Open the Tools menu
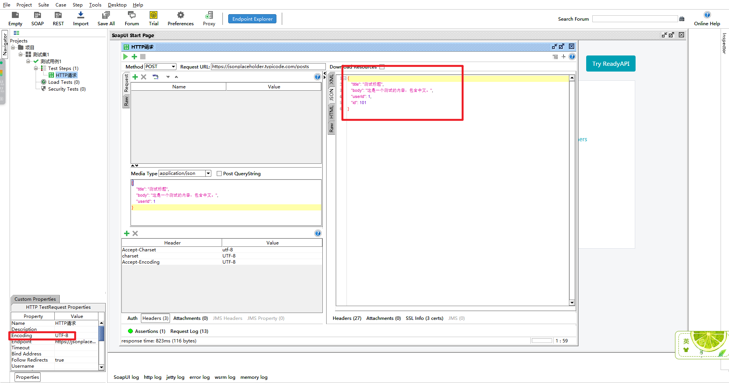This screenshot has height=383, width=729. pos(95,5)
